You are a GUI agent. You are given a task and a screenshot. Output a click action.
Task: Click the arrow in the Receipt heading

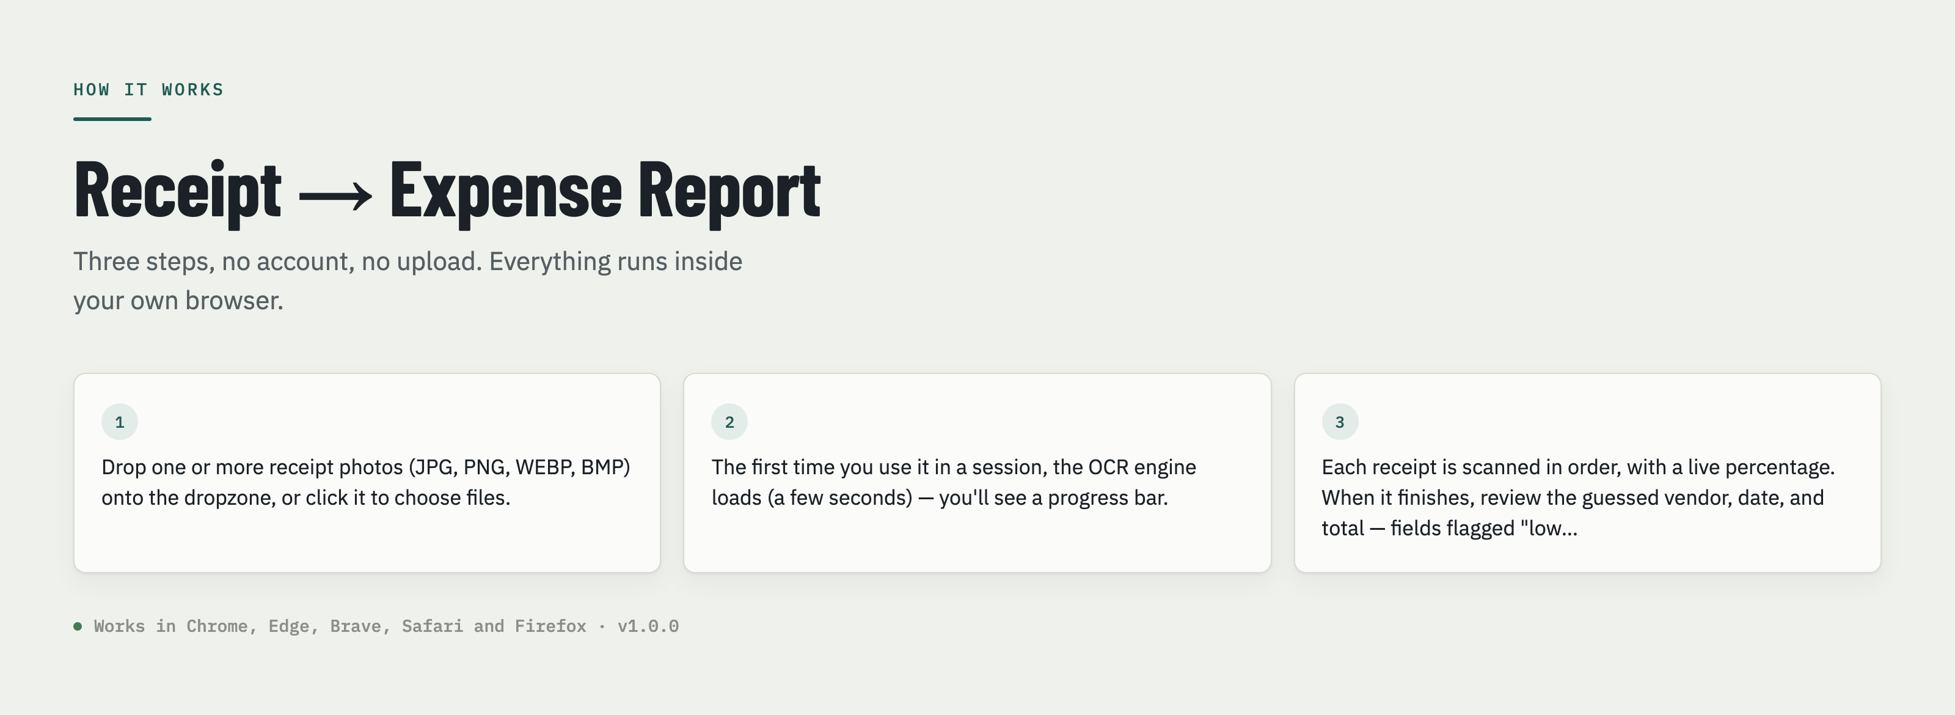(x=335, y=196)
